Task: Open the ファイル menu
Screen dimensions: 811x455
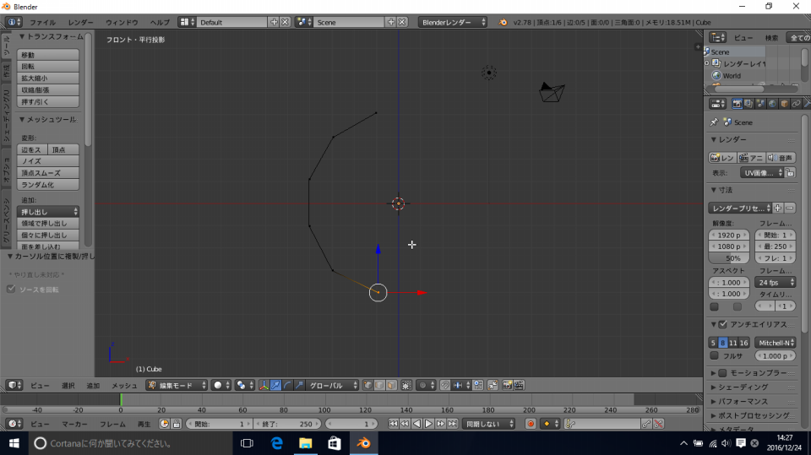Action: tap(42, 22)
